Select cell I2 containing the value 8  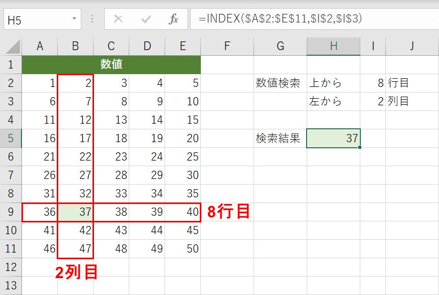tap(373, 83)
